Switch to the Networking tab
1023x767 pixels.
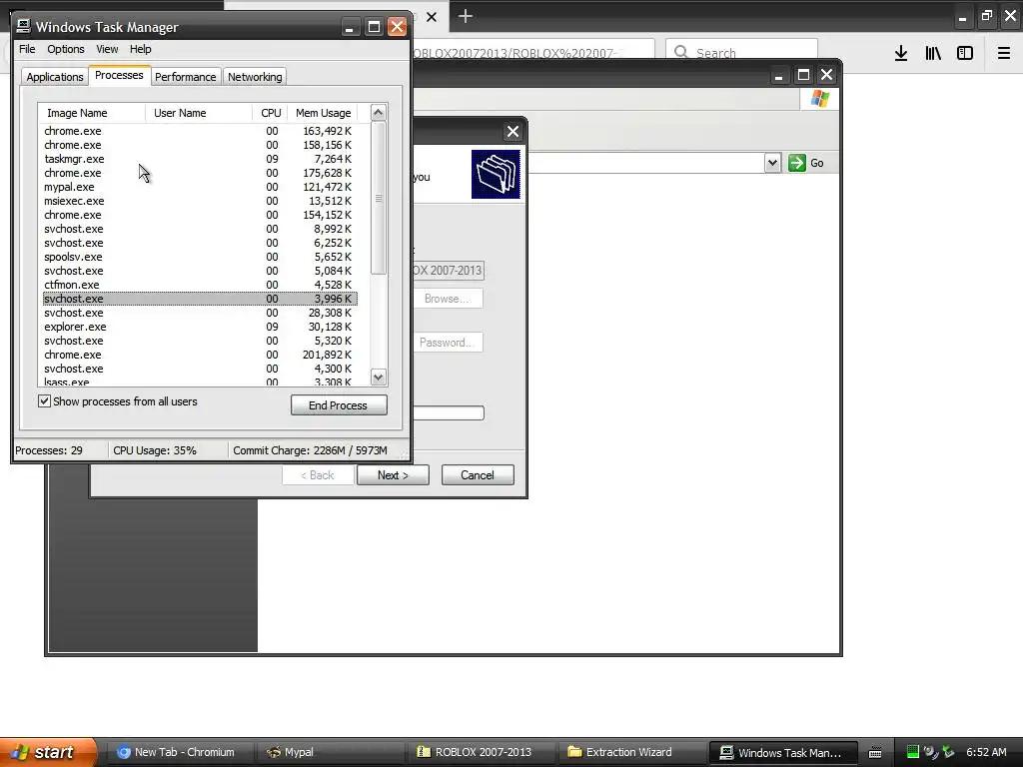click(x=255, y=77)
